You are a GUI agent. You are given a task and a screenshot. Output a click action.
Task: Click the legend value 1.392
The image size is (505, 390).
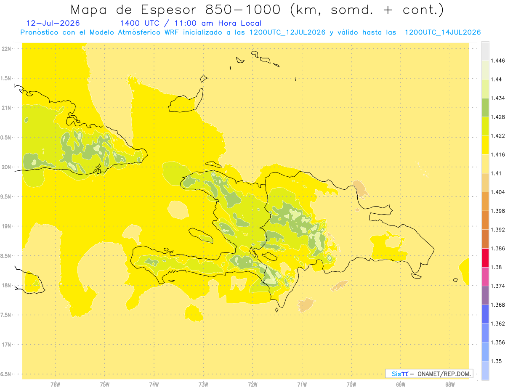pyautogui.click(x=498, y=230)
